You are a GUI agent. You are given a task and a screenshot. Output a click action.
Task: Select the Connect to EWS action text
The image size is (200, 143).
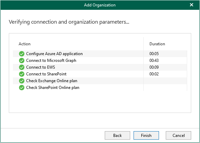click(x=41, y=67)
